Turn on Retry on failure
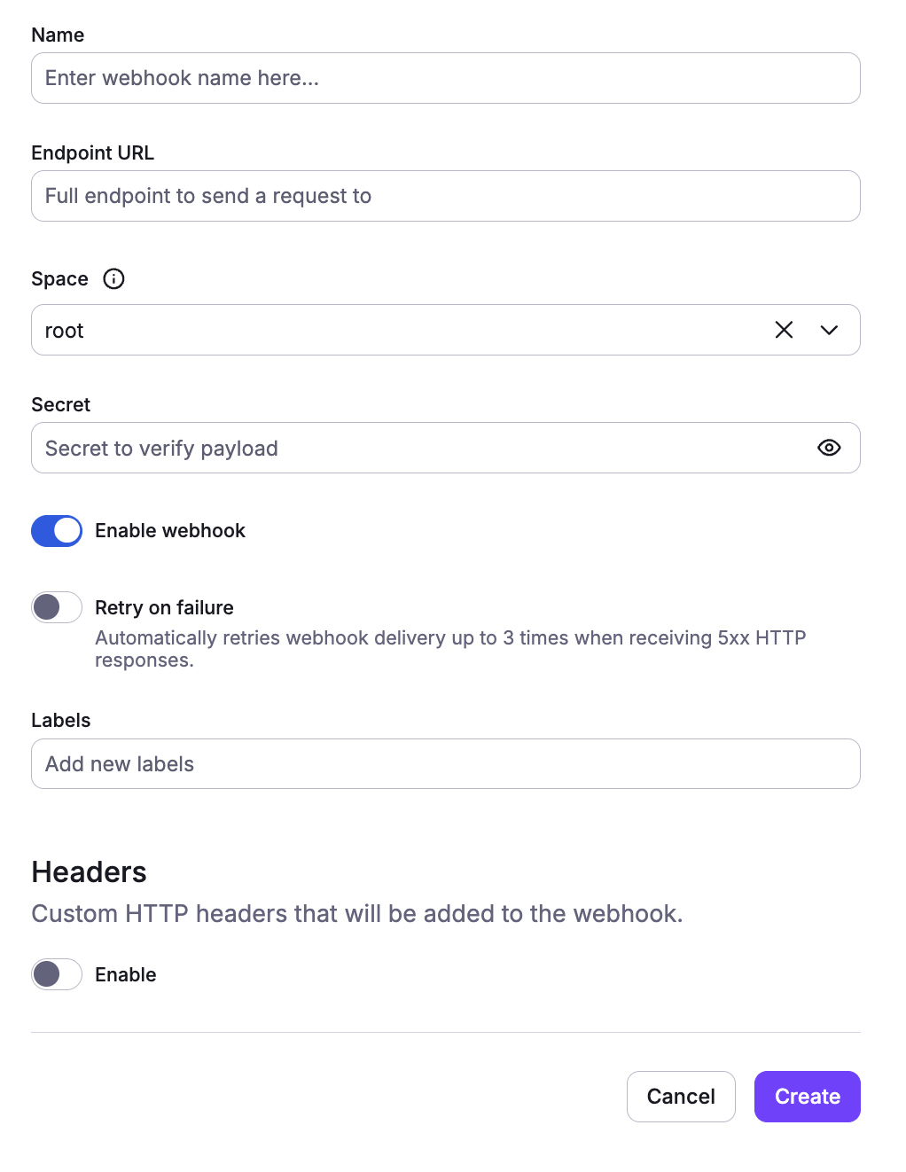906x1172 pixels. point(56,607)
